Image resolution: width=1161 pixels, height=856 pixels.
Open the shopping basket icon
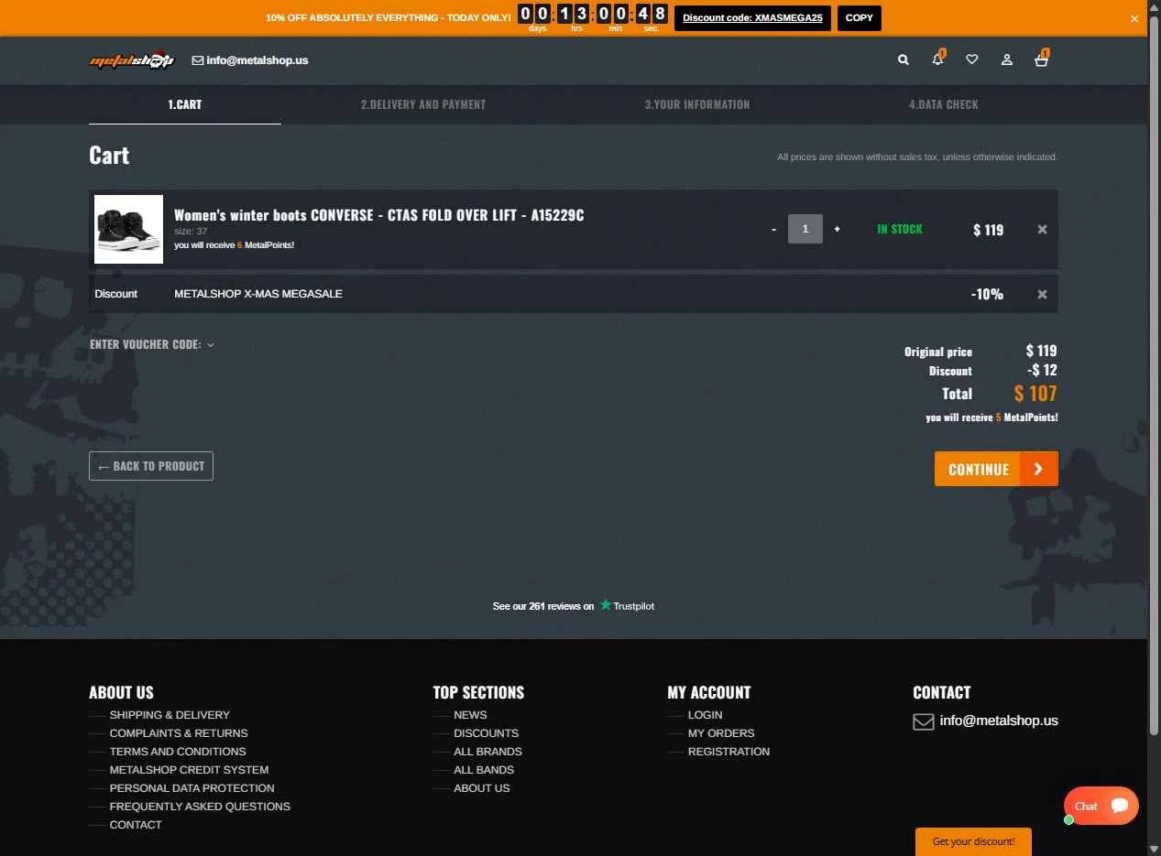pos(1041,60)
